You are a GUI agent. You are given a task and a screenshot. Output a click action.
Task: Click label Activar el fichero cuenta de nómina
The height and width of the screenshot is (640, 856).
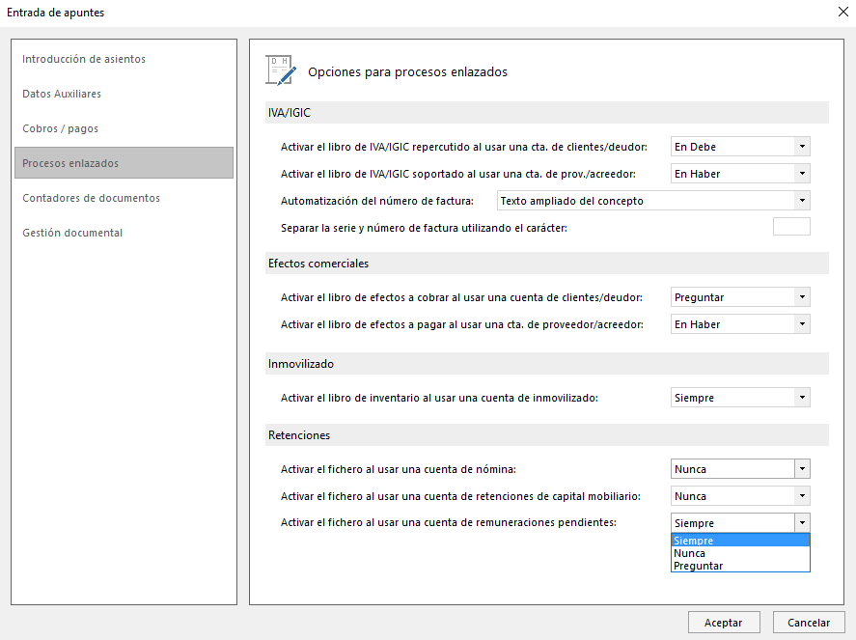[398, 469]
